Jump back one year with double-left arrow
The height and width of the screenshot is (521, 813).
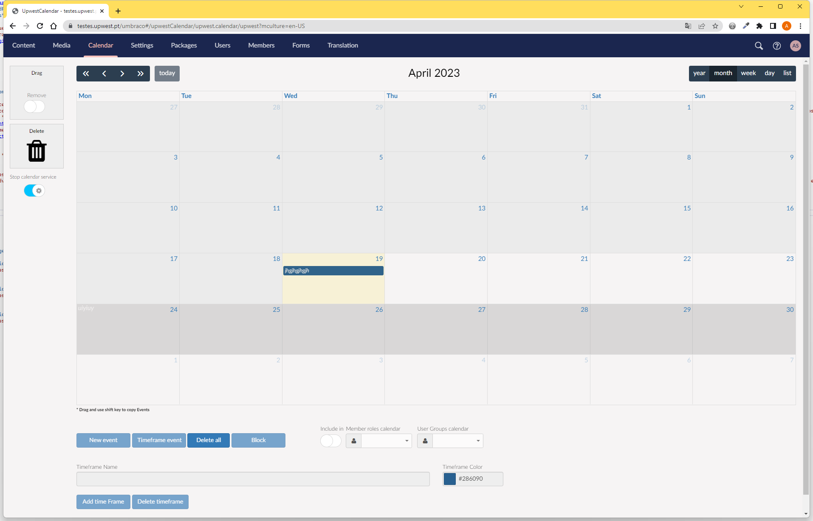(86, 73)
